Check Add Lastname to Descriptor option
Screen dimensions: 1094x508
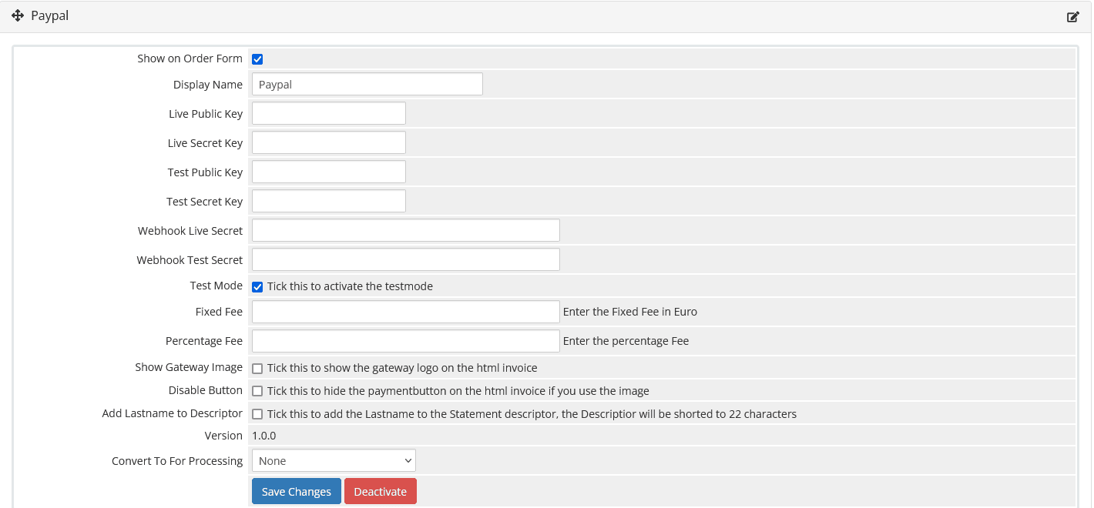(257, 415)
